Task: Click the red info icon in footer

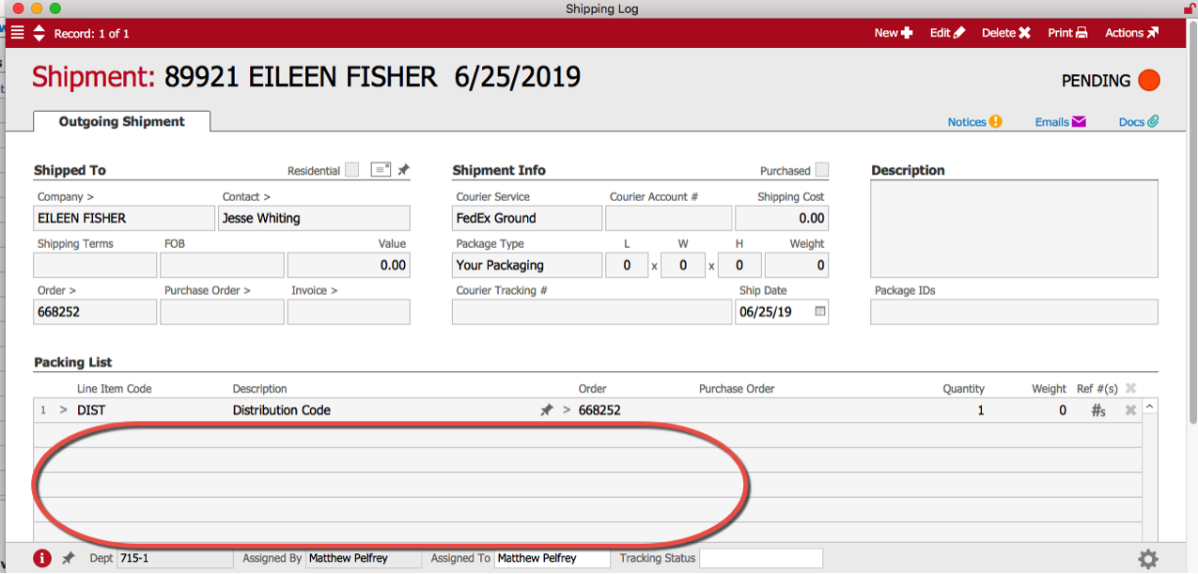Action: click(42, 559)
